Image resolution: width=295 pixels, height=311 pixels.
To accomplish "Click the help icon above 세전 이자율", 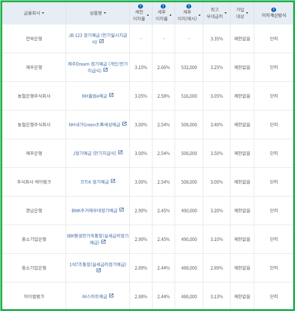I will [140, 6].
